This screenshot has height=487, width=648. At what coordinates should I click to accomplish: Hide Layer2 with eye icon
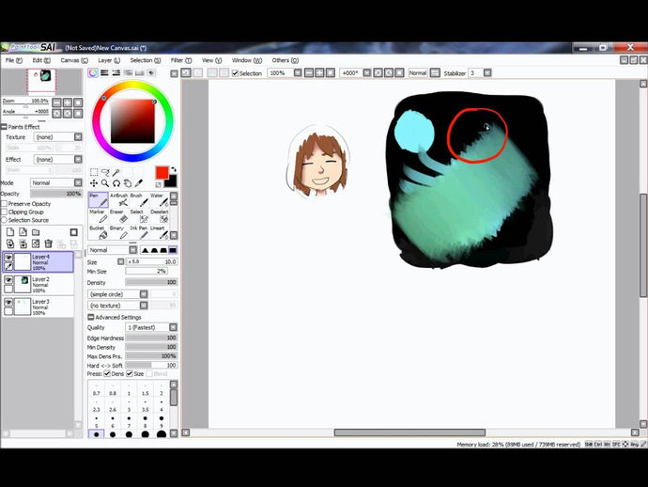(x=8, y=280)
